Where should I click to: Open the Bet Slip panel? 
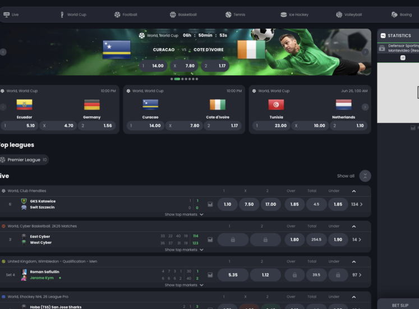[x=398, y=305]
